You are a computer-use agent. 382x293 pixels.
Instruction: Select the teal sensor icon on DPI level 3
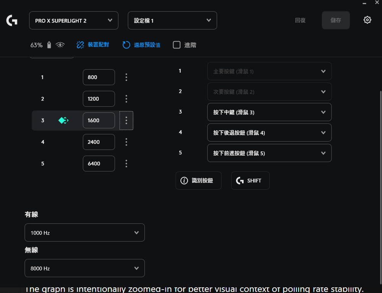(x=62, y=120)
